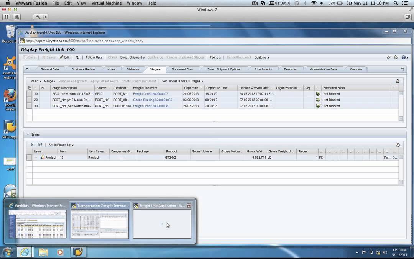This screenshot has height=259, width=414.
Task: Click the Edit pencil button
Action: point(64,57)
